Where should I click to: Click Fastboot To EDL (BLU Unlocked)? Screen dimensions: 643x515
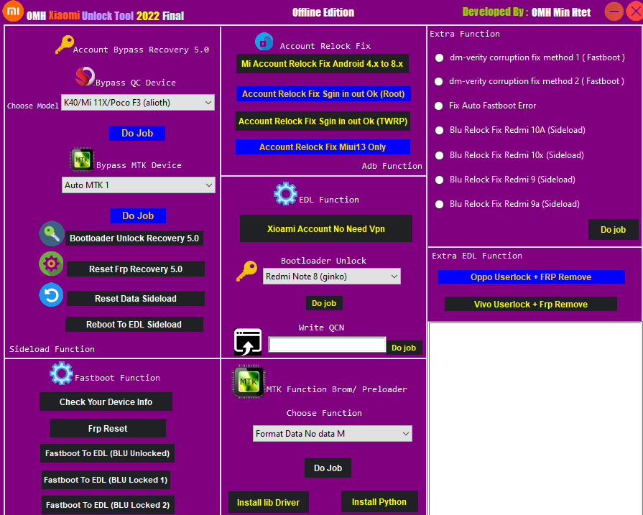(x=108, y=453)
